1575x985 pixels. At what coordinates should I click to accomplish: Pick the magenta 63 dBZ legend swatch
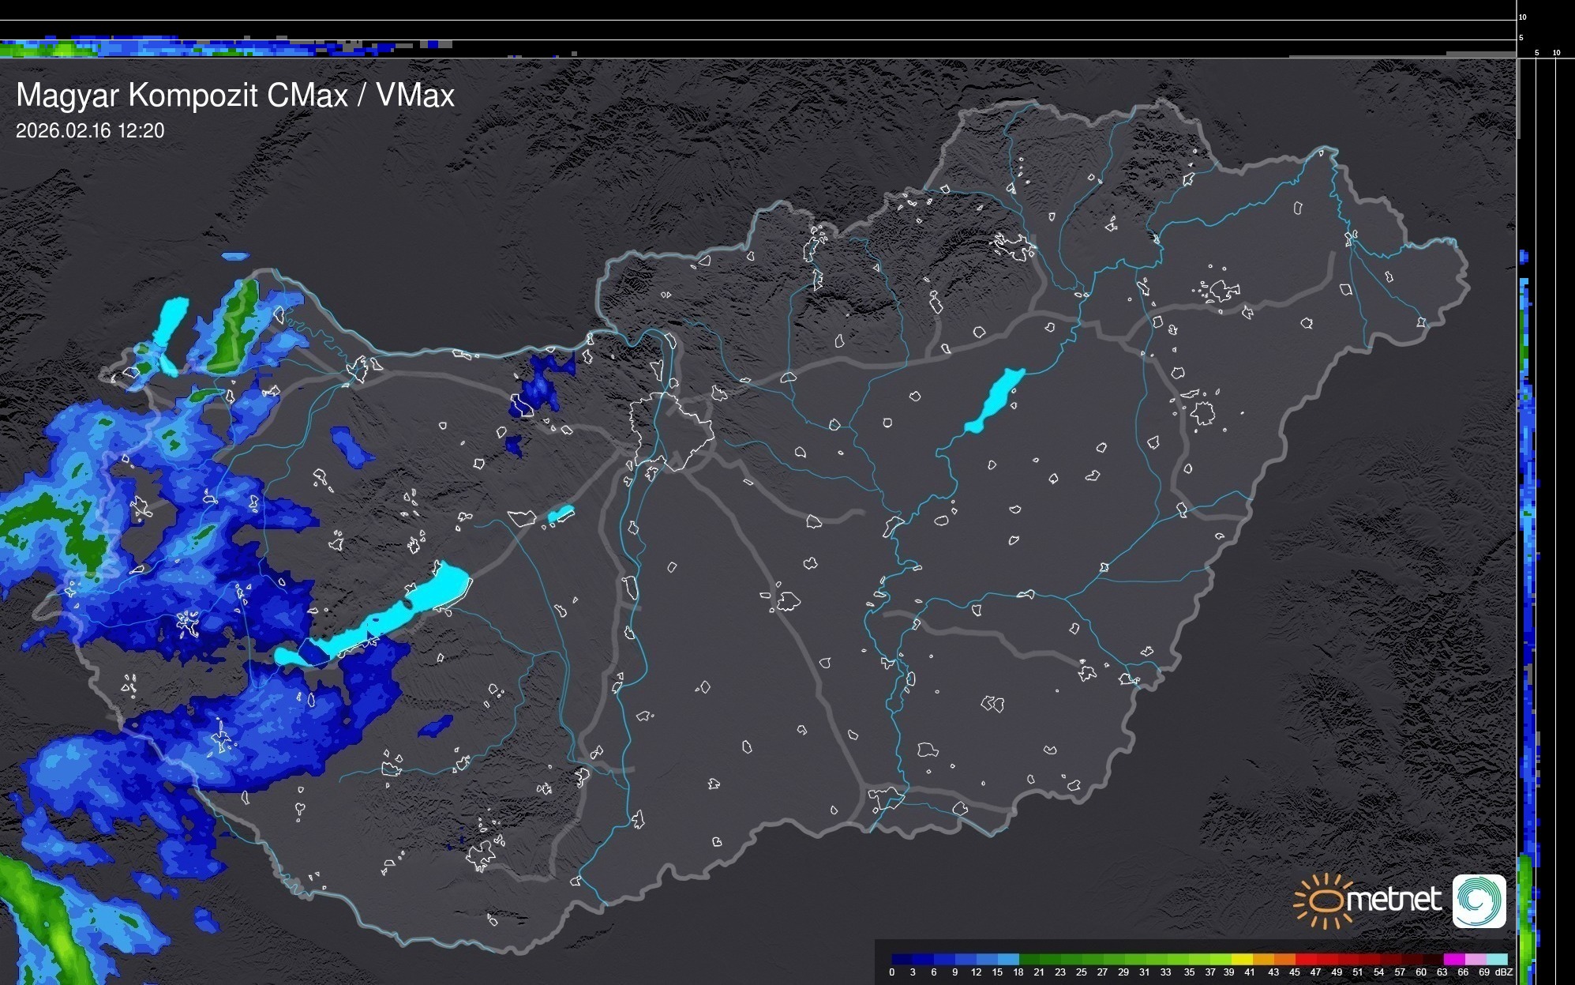pos(1453,959)
